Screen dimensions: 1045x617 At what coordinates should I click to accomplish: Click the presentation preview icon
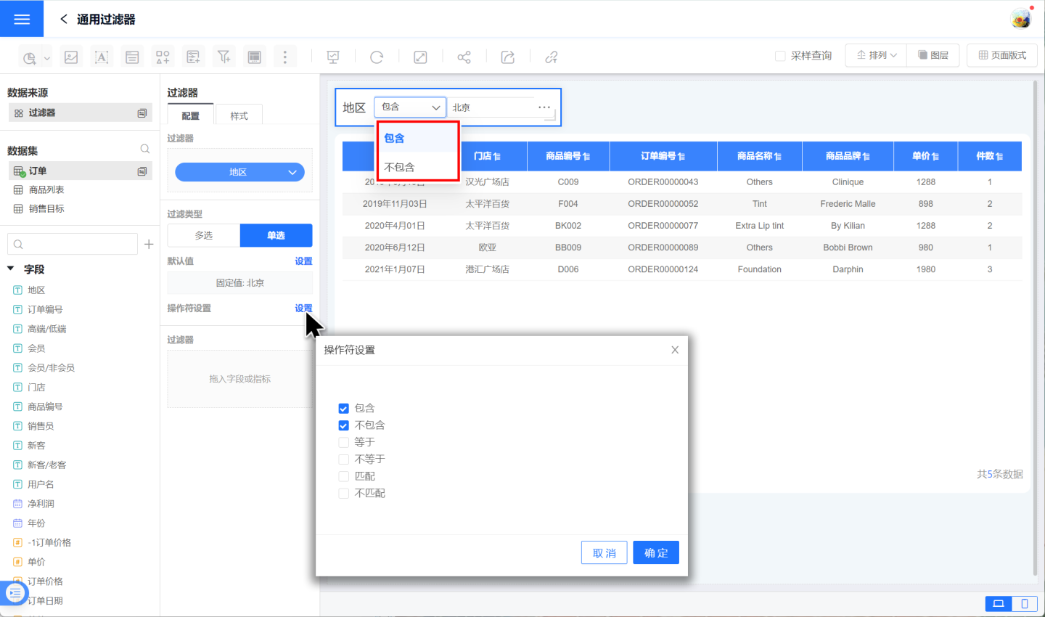pos(333,57)
